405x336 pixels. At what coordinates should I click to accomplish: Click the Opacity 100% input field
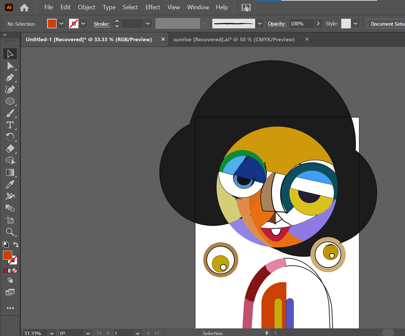click(301, 24)
